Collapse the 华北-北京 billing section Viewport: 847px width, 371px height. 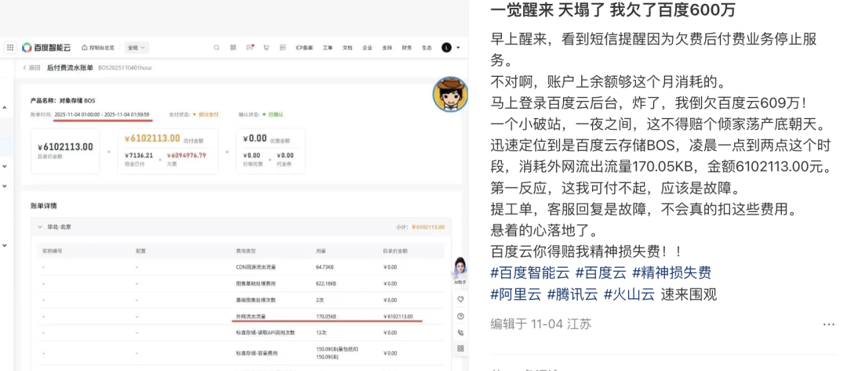[41, 227]
